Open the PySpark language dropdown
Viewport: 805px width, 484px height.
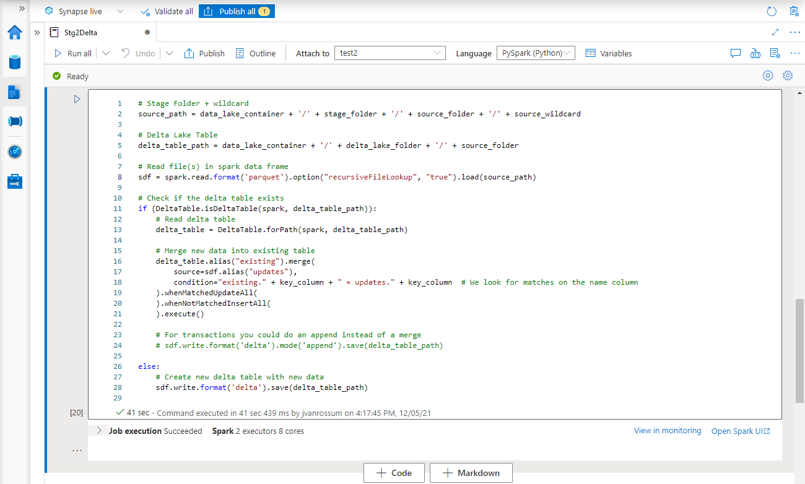pos(535,53)
